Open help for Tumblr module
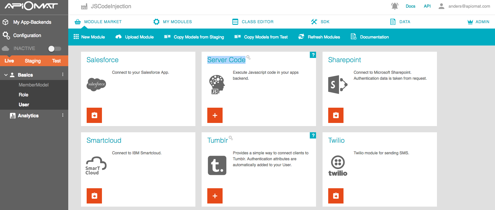 [313, 135]
